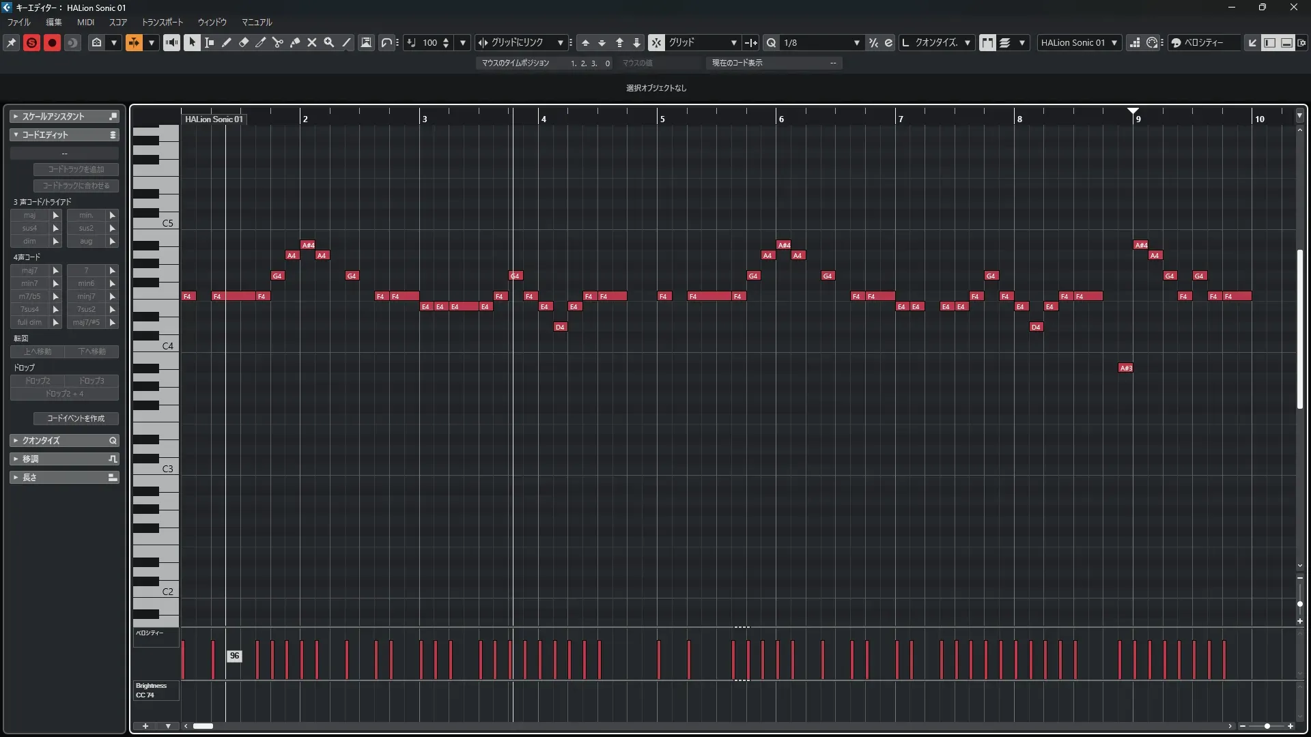Select the Draw pencil tool
The height and width of the screenshot is (737, 1311).
coord(227,42)
